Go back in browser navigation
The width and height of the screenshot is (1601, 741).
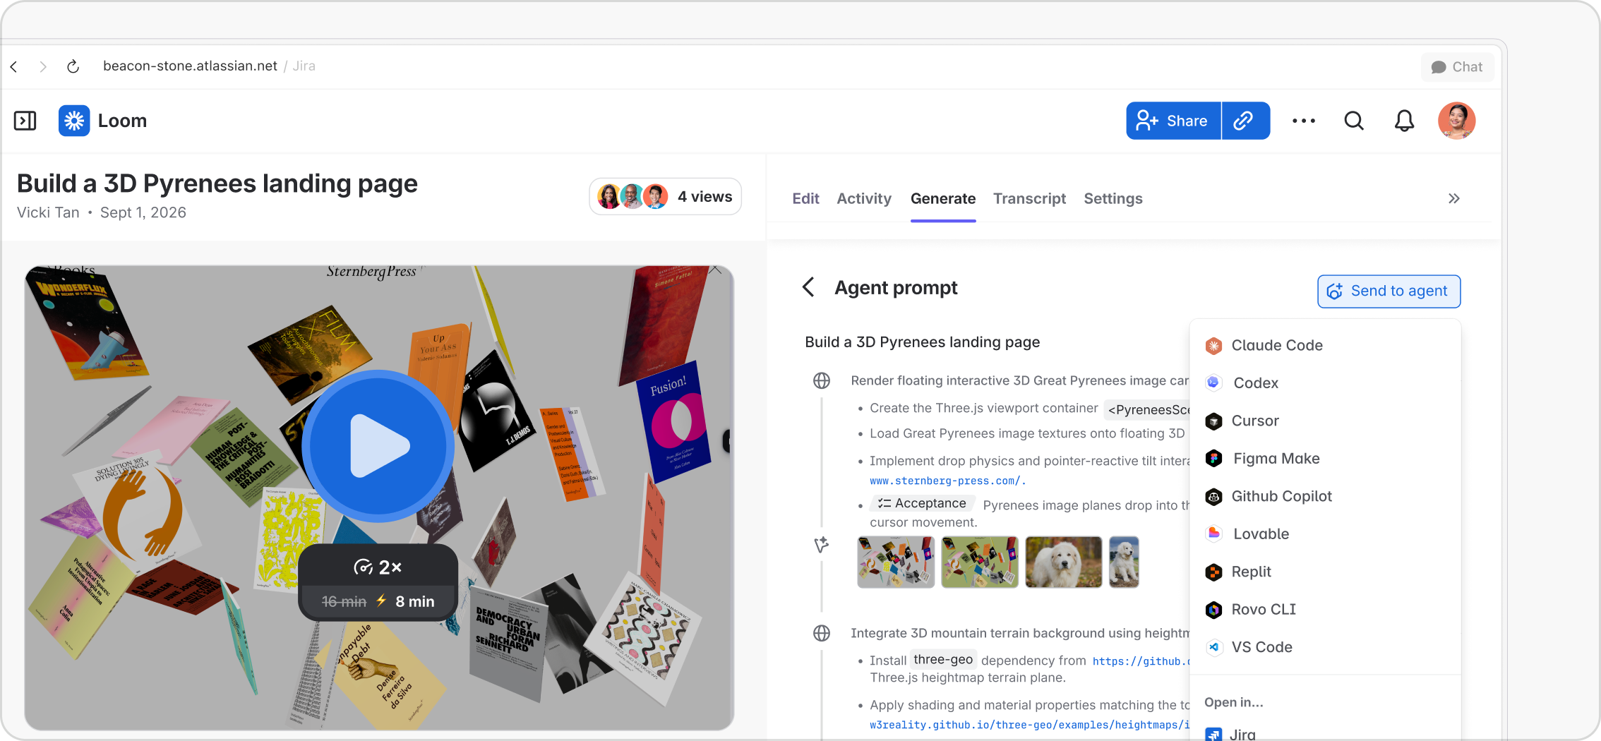click(14, 66)
